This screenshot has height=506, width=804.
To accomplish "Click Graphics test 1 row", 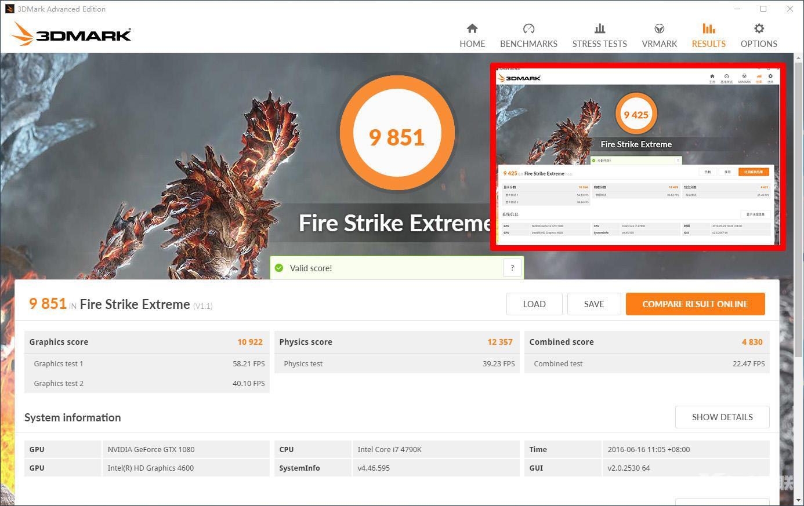I will coord(147,363).
